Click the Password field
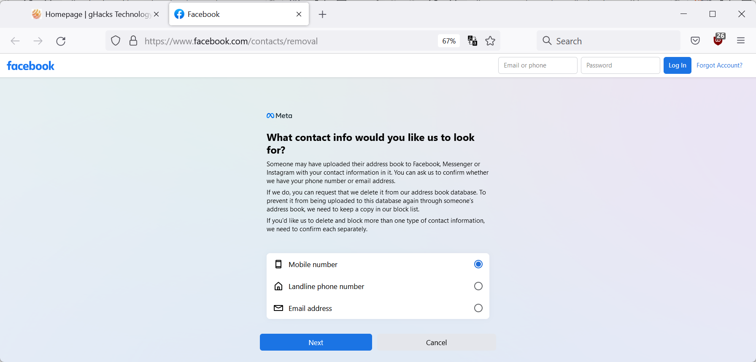756x362 pixels. click(x=621, y=65)
